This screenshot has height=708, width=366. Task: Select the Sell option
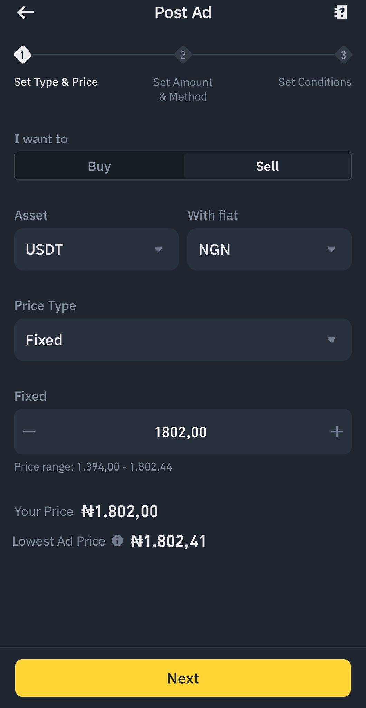pyautogui.click(x=267, y=166)
